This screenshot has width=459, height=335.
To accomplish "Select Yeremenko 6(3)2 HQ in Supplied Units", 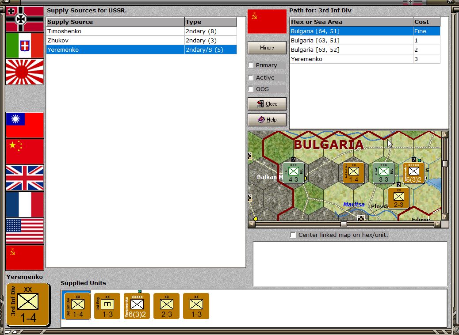I will [x=137, y=306].
